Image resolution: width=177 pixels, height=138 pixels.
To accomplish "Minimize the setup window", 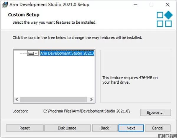I will [x=135, y=5].
